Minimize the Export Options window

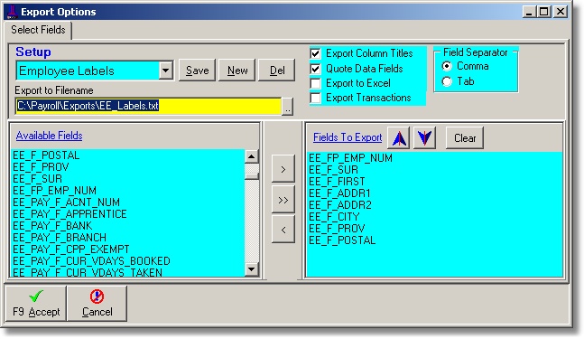click(529, 12)
